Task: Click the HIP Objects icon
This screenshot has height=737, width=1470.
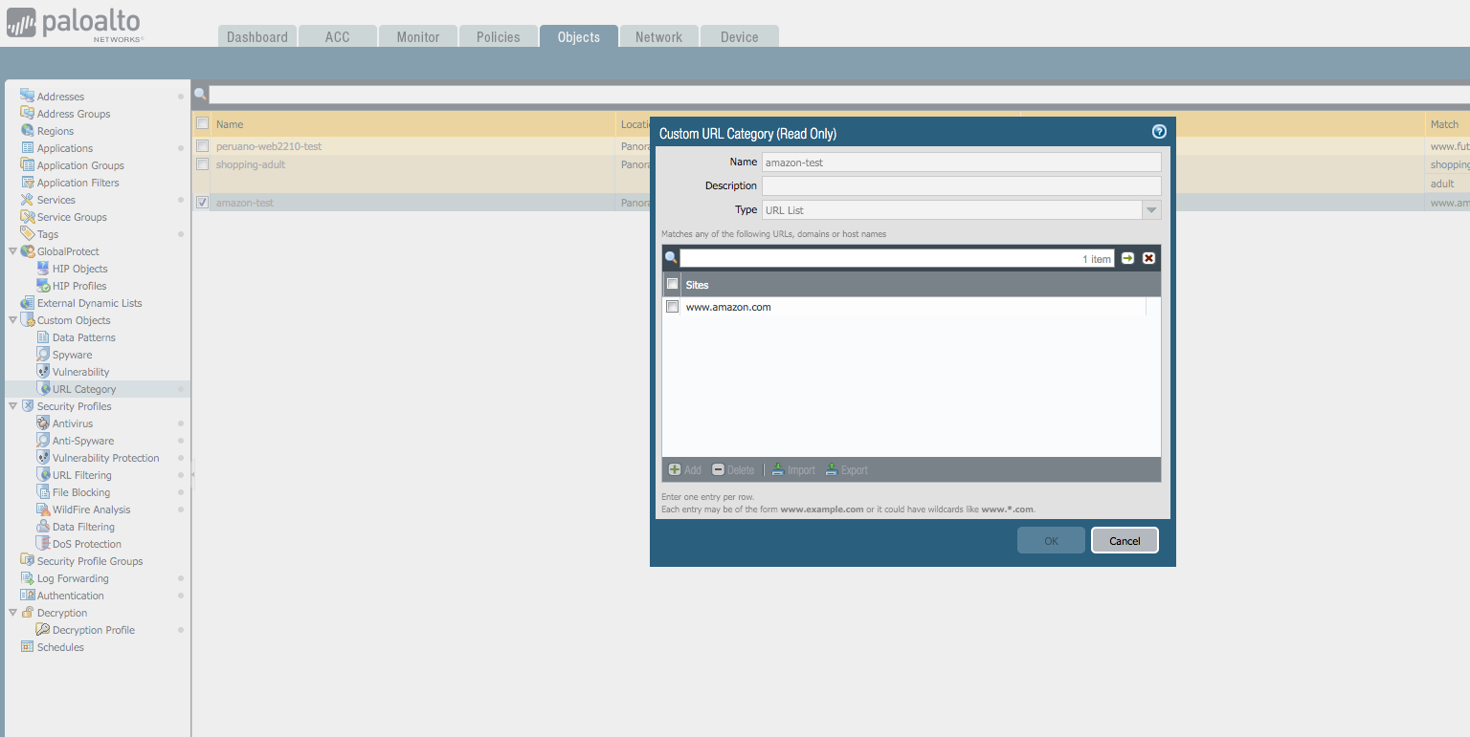Action: pos(43,268)
